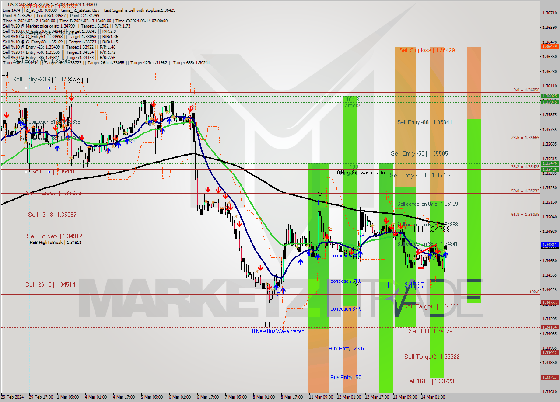
Task: Click the 'Sell Target2 | 1.34912' label
Action: [54, 236]
